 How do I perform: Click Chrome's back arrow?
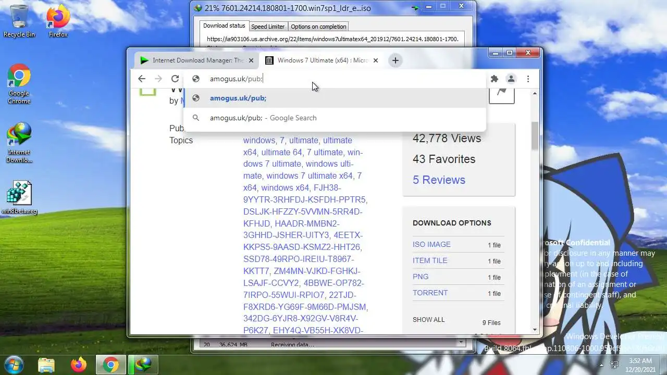[x=142, y=79]
